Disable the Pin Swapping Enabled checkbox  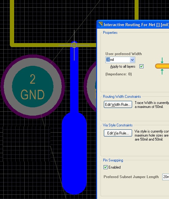105,167
